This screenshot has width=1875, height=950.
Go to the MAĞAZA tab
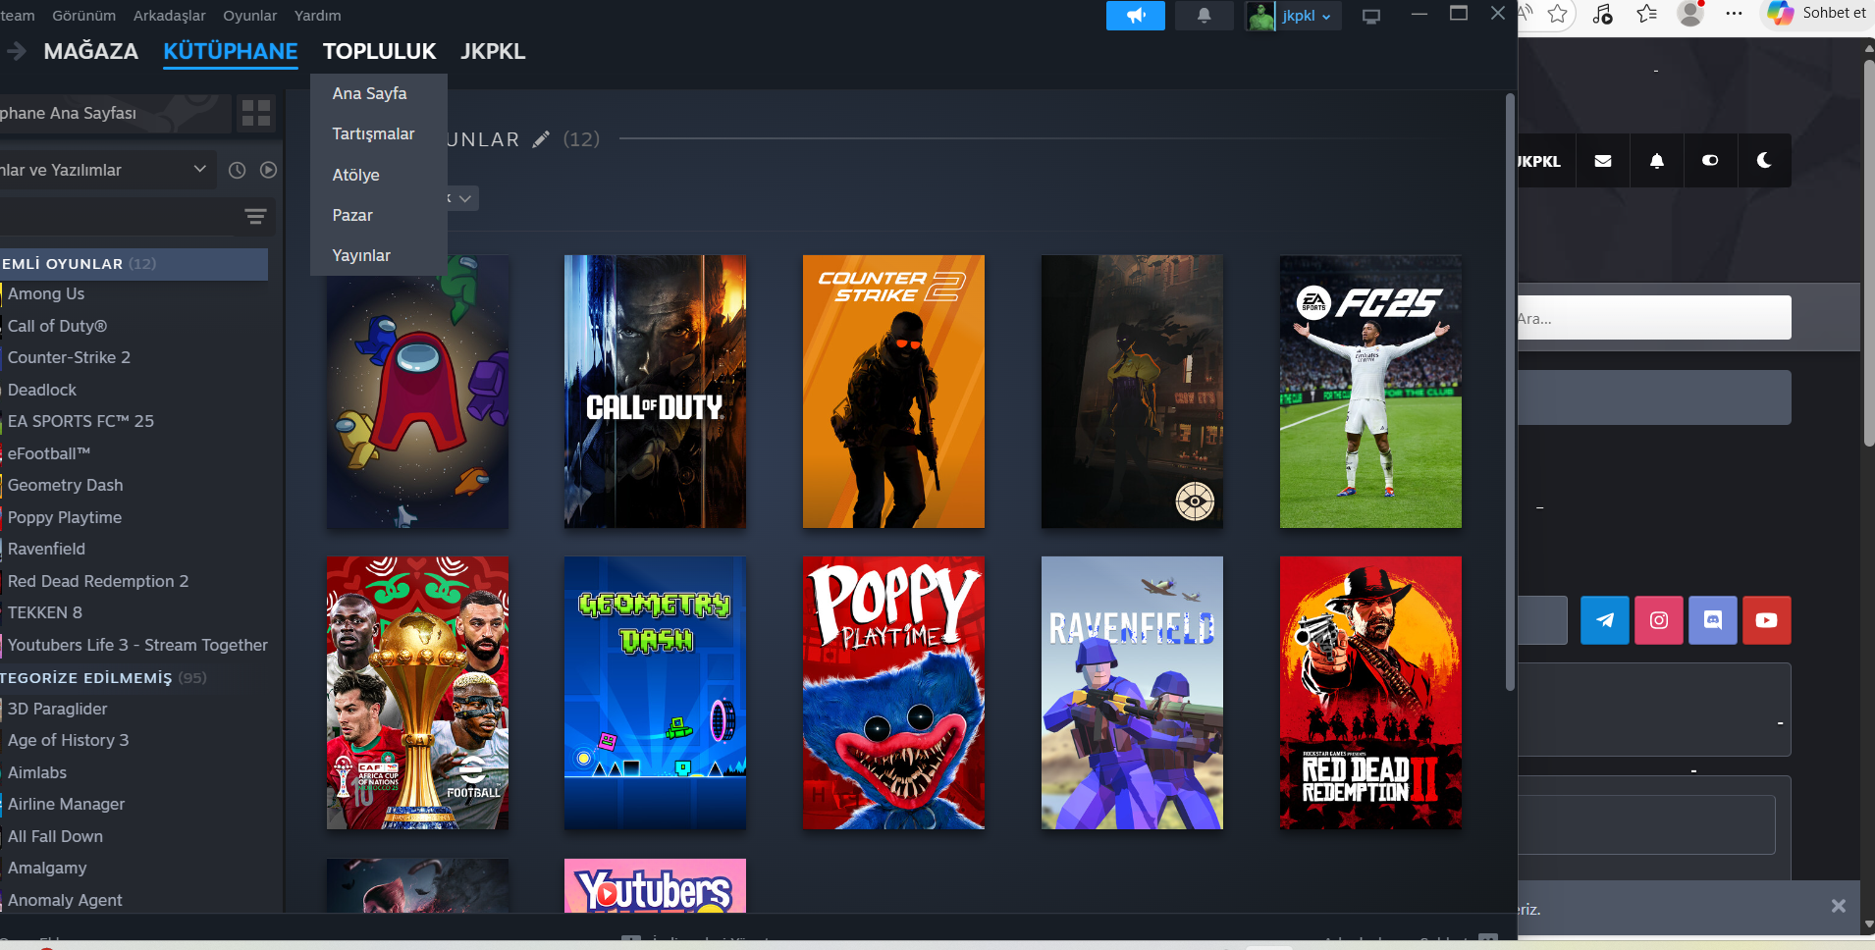click(x=91, y=51)
